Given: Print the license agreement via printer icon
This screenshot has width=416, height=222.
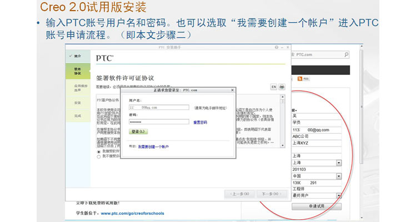Looking at the screenshot, I should pyautogui.click(x=282, y=87).
